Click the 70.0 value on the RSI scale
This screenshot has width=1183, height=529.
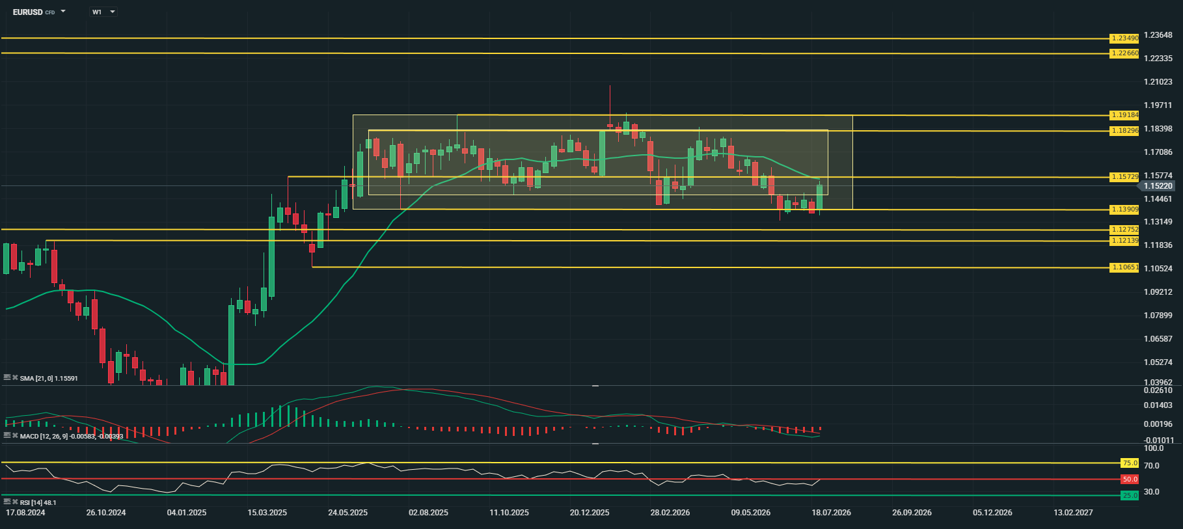pyautogui.click(x=1152, y=466)
